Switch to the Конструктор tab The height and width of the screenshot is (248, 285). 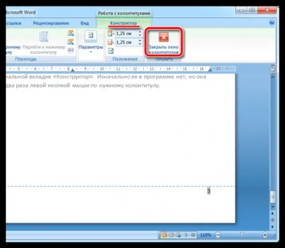pos(124,23)
